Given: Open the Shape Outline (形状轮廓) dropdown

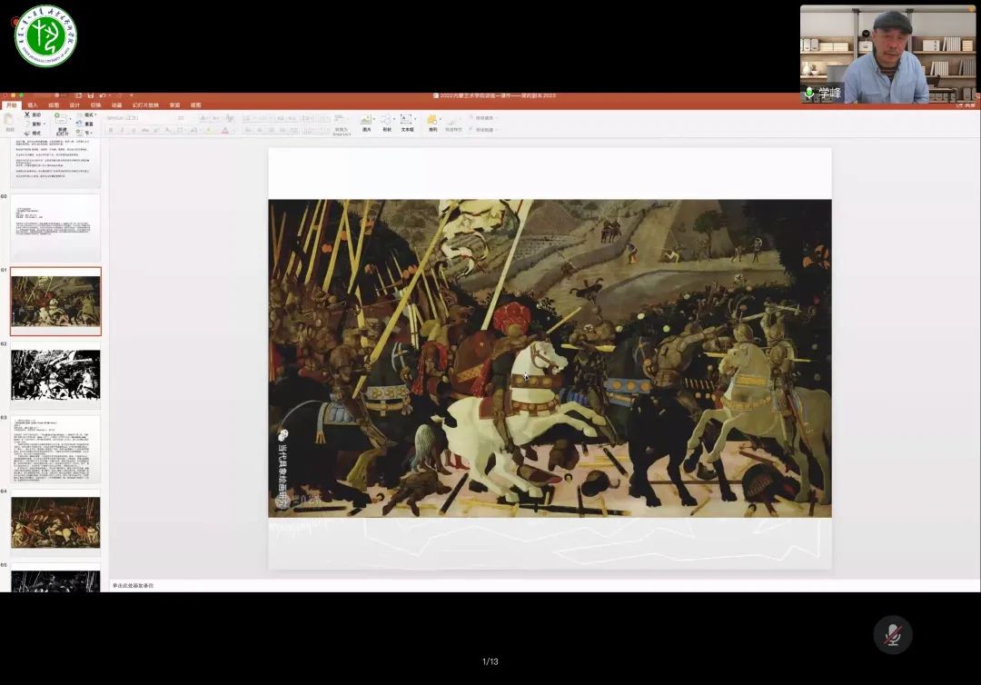Looking at the screenshot, I should [x=483, y=130].
